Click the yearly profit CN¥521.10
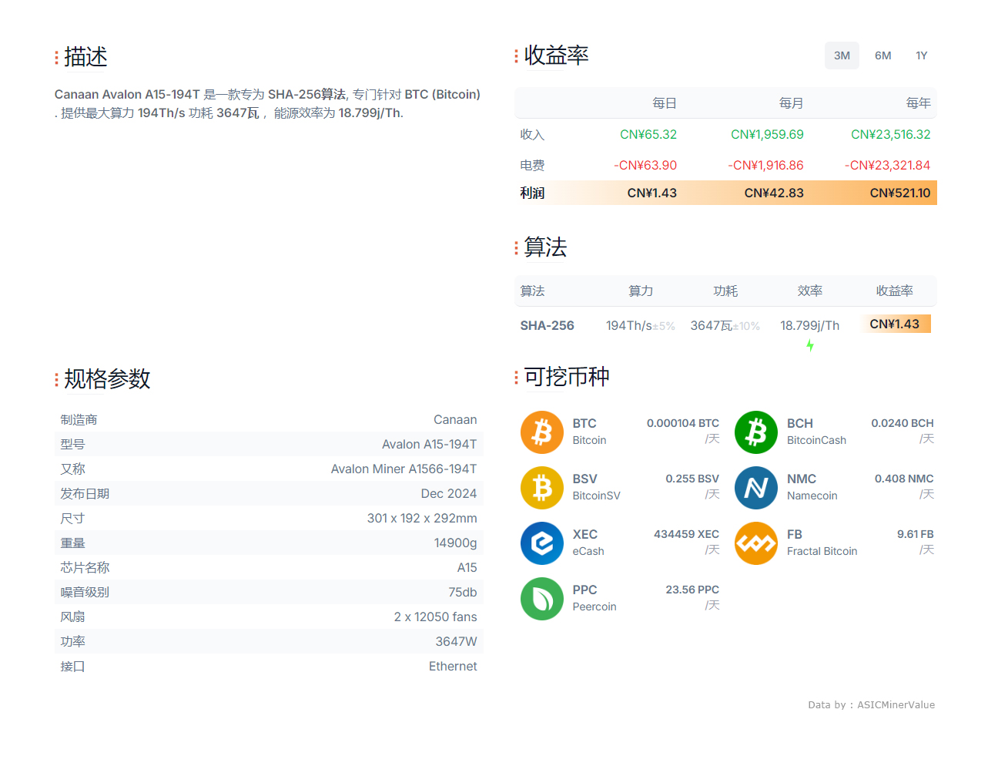 900,193
